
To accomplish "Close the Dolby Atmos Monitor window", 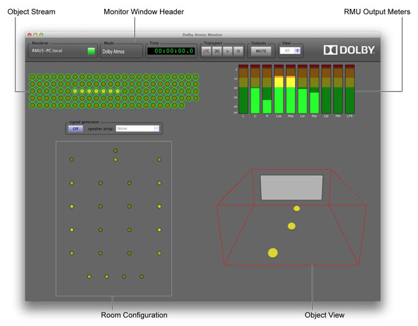I will point(30,35).
